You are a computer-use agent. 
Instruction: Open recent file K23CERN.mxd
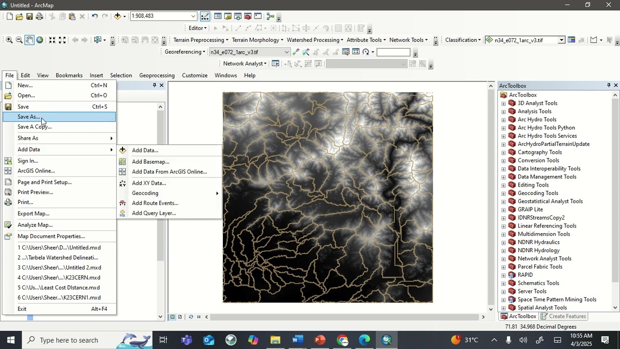pyautogui.click(x=59, y=278)
